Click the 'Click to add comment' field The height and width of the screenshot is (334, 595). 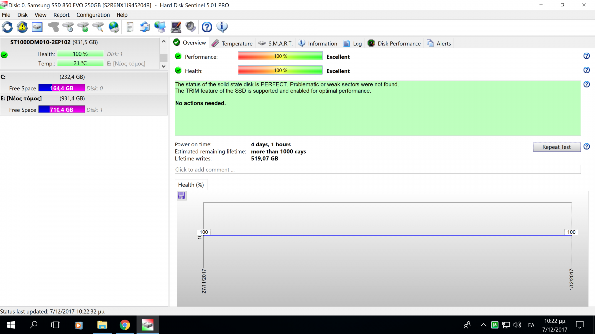(377, 169)
